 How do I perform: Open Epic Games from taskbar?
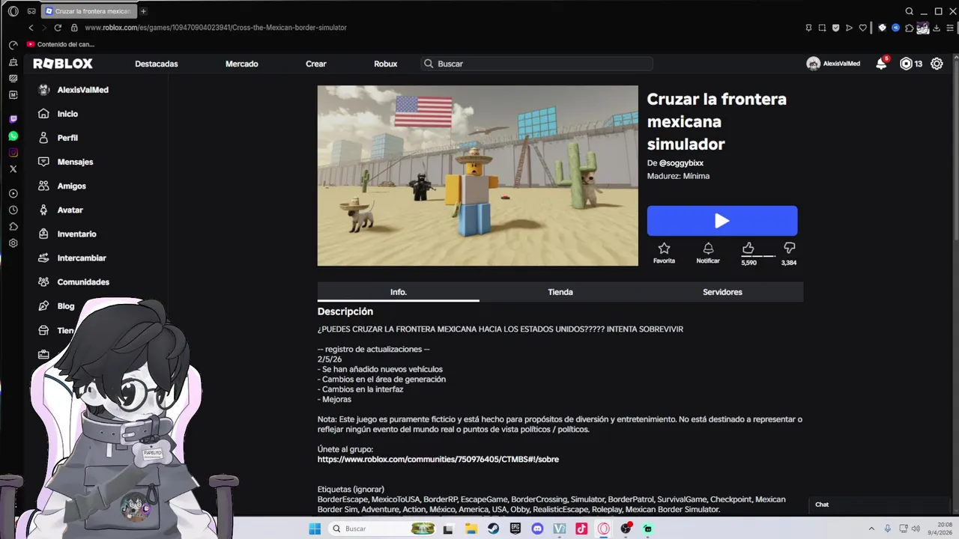coord(515,529)
